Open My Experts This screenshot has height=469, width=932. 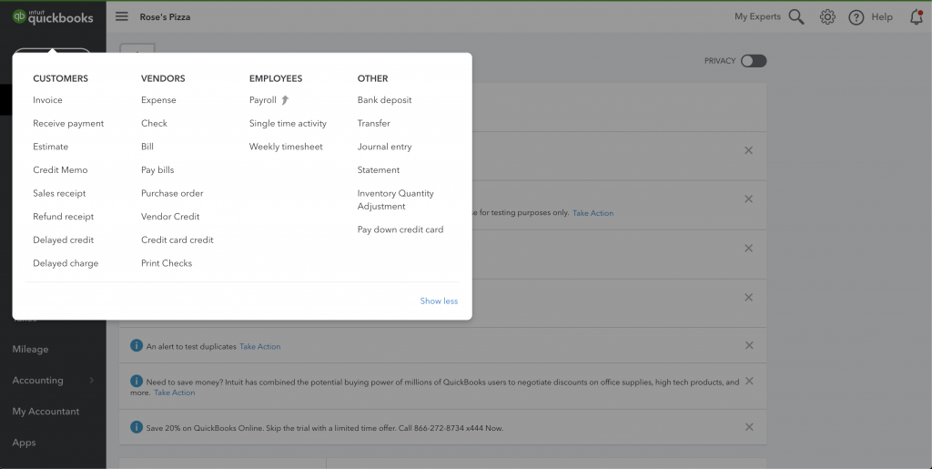pyautogui.click(x=758, y=16)
